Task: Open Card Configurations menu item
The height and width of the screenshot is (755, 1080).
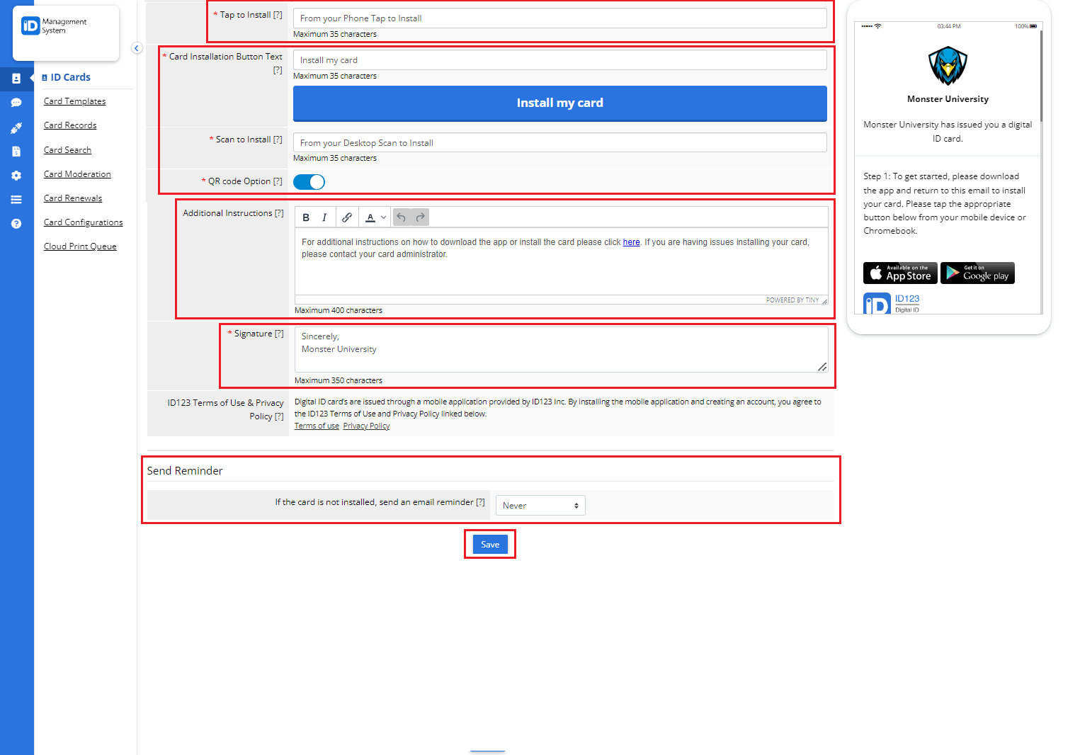Action: (x=84, y=222)
